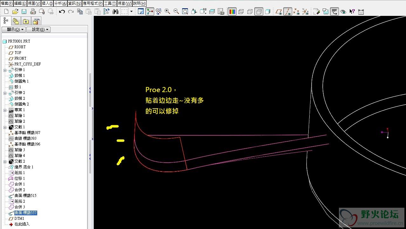Open the 顯示(O) dropdown
The height and width of the screenshot is (229, 406).
13,30
